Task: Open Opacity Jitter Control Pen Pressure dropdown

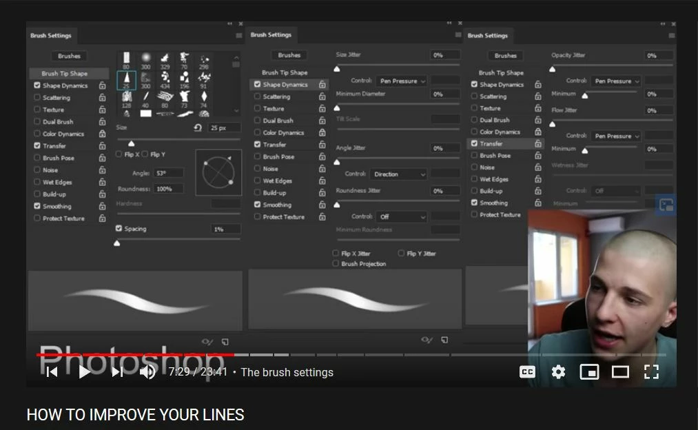Action: point(616,81)
